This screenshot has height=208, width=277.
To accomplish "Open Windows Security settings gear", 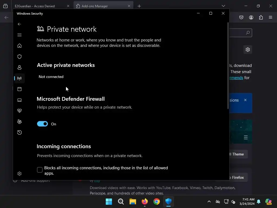I will pyautogui.click(x=19, y=174).
